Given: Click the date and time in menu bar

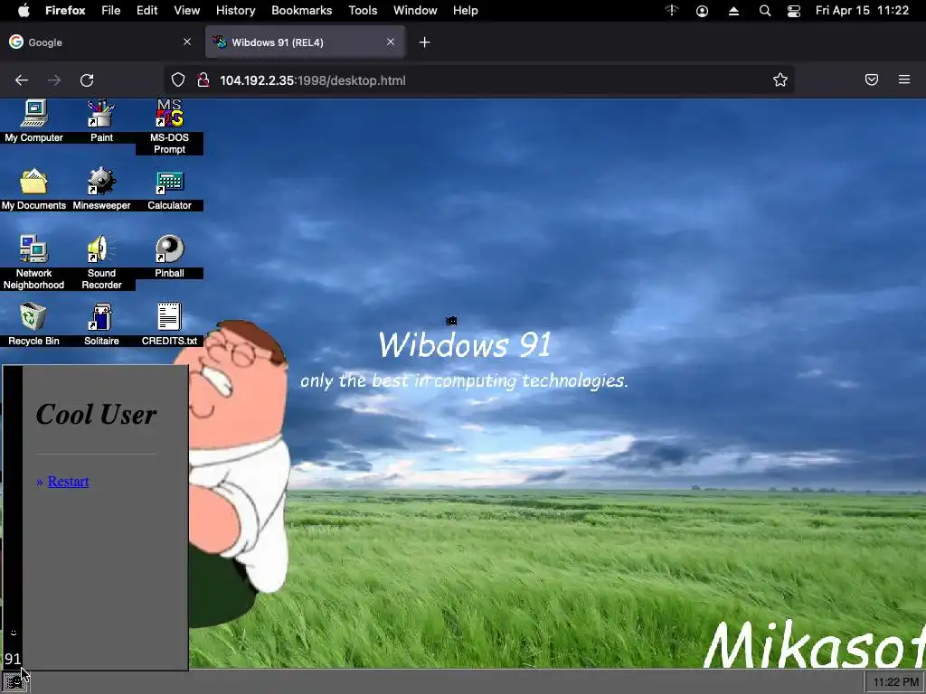Looking at the screenshot, I should click(x=862, y=11).
